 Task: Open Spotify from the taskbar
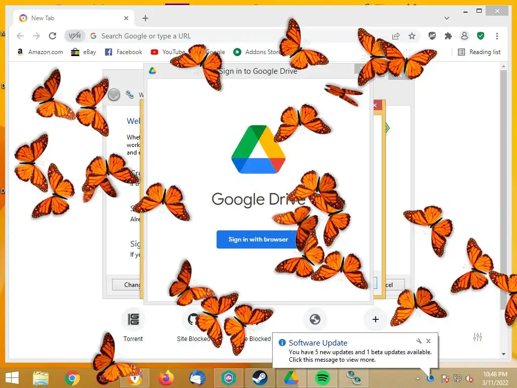pyautogui.click(x=322, y=378)
